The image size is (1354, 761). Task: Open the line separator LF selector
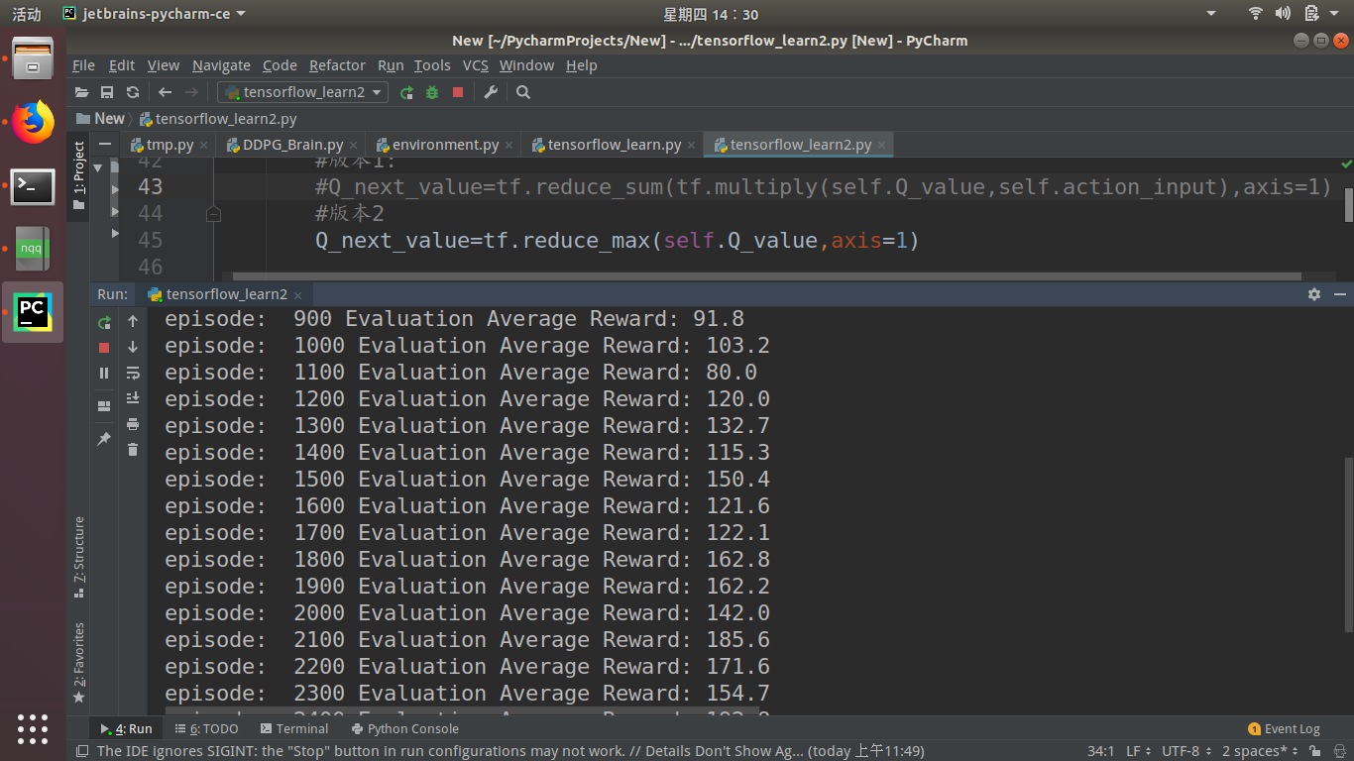point(1137,751)
